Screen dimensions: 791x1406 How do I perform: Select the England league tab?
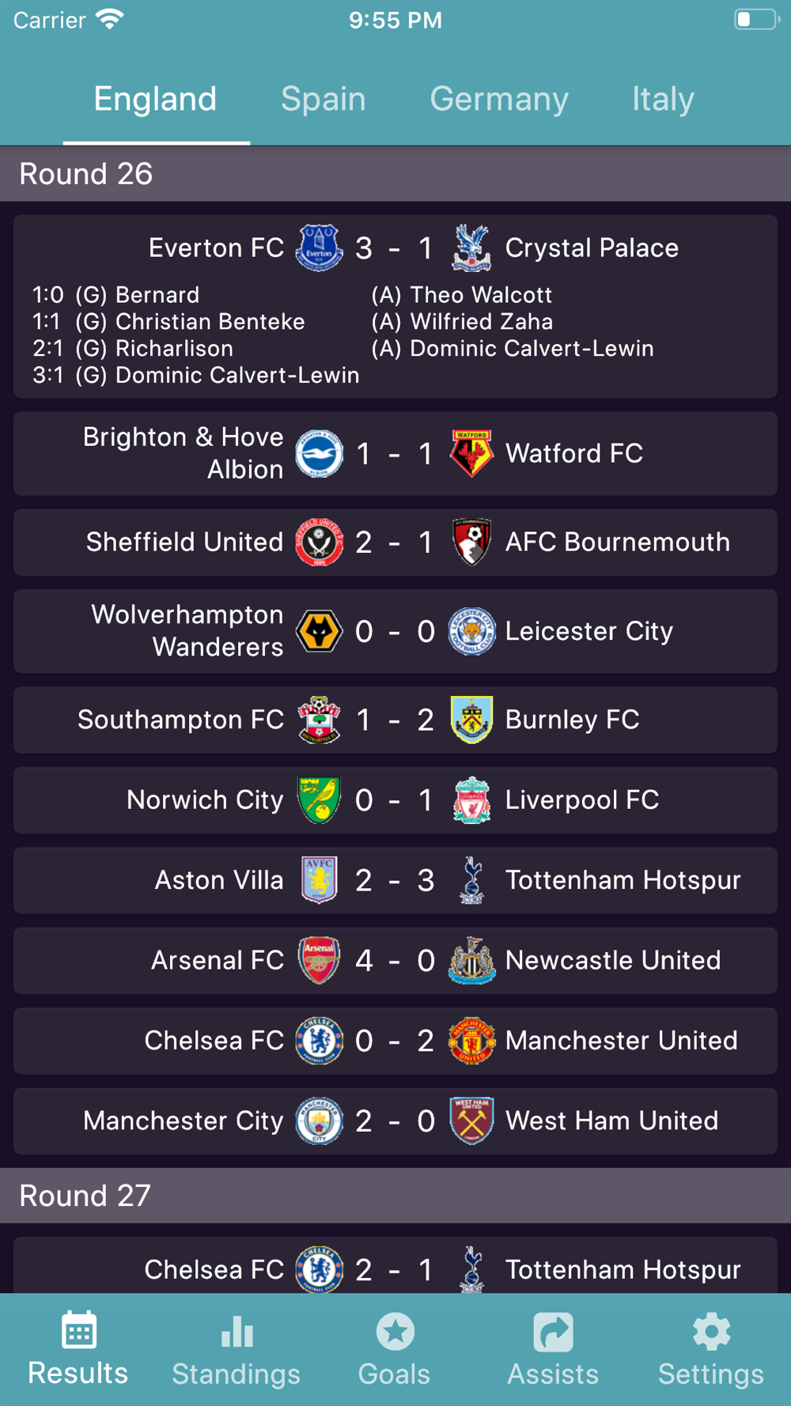pos(156,99)
